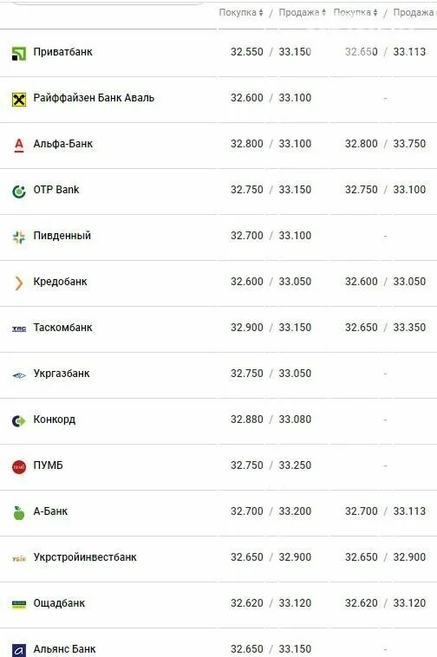Sort by first Покупка column header
This screenshot has height=657, width=437.
[241, 13]
